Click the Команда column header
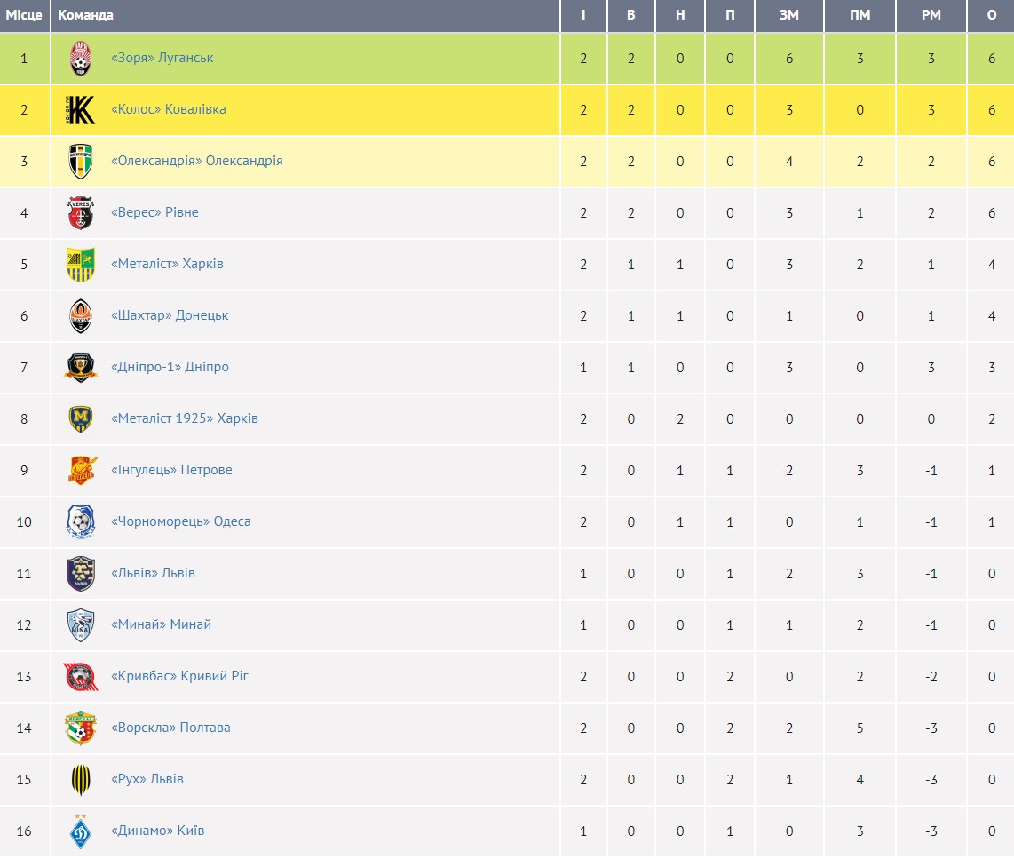The image size is (1014, 859). (85, 15)
